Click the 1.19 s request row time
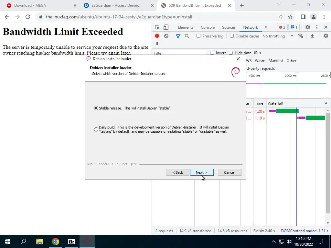The height and width of the screenshot is (248, 331). coord(260,118)
